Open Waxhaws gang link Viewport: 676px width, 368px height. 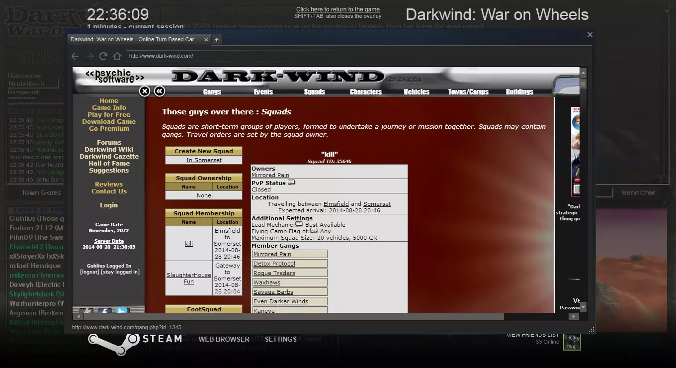coord(267,282)
